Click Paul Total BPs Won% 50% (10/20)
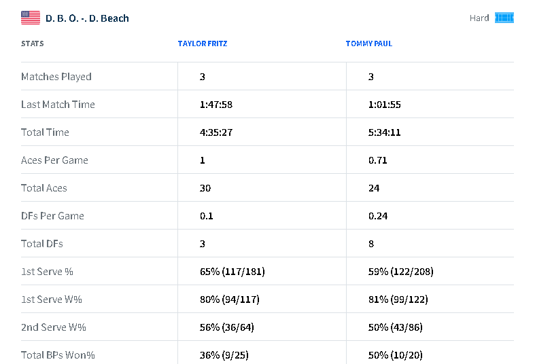The image size is (535, 364). coord(395,355)
